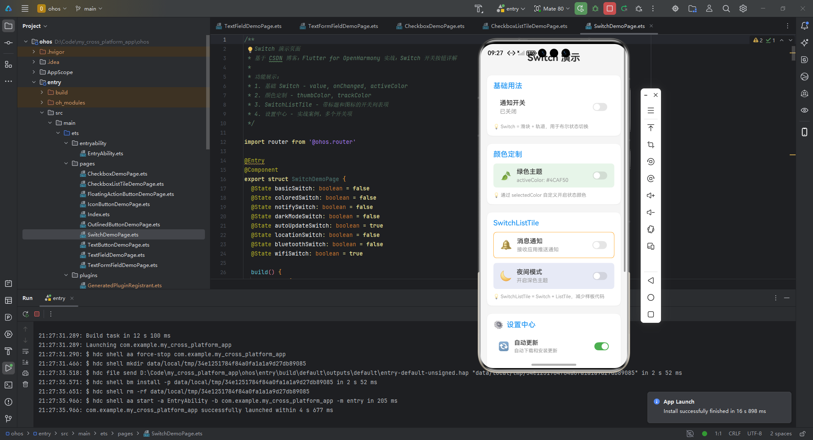Viewport: 813px width, 440px height.
Task: Open the account profile icon
Action: coord(709,8)
